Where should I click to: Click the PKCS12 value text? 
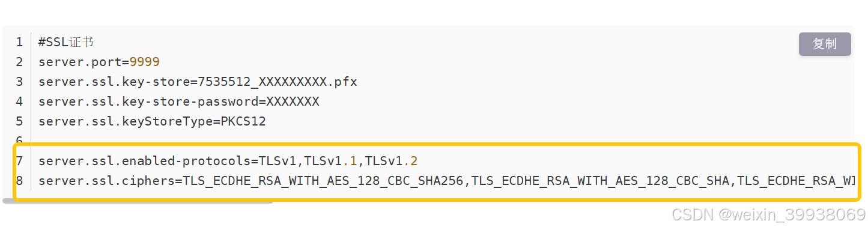pos(244,121)
